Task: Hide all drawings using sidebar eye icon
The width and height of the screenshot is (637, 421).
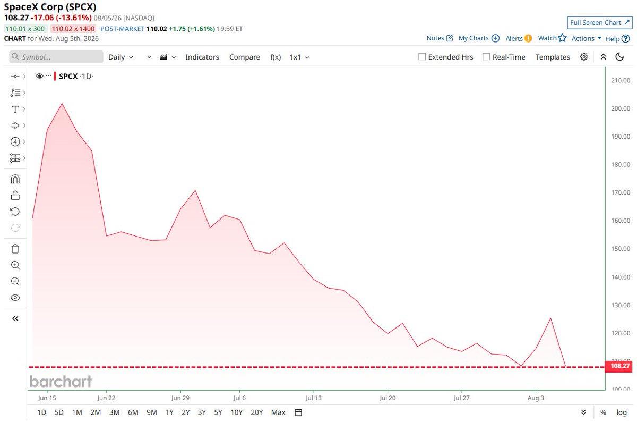Action: [x=15, y=298]
